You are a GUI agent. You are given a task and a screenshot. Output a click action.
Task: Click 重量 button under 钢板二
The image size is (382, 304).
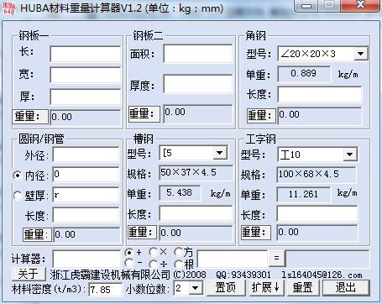tap(144, 114)
